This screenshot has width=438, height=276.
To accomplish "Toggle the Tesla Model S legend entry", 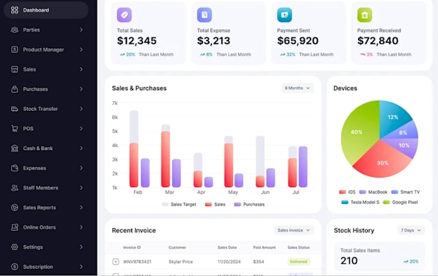I will (x=360, y=202).
